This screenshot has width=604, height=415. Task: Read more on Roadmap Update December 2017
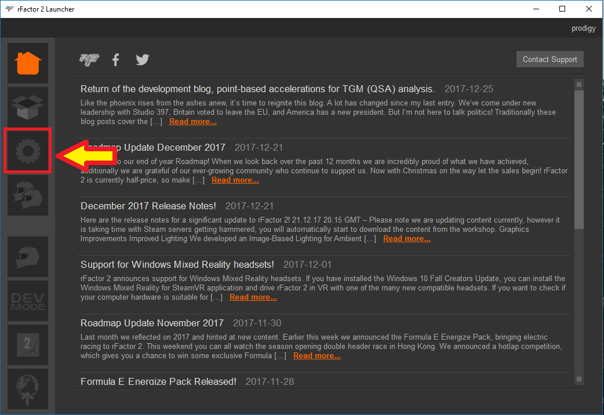(235, 180)
